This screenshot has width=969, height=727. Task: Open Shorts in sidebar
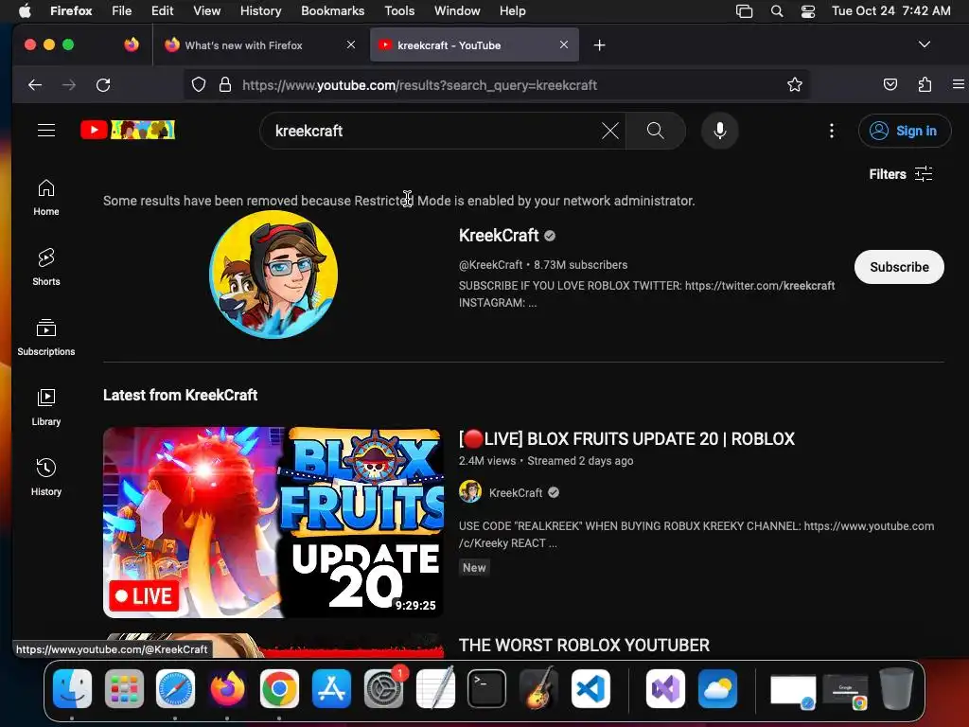coord(46,267)
